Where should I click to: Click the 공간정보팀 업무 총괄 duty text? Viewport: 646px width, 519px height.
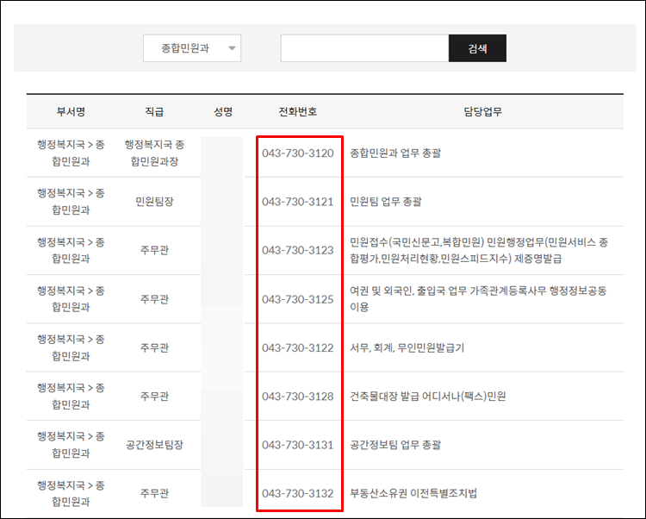395,445
